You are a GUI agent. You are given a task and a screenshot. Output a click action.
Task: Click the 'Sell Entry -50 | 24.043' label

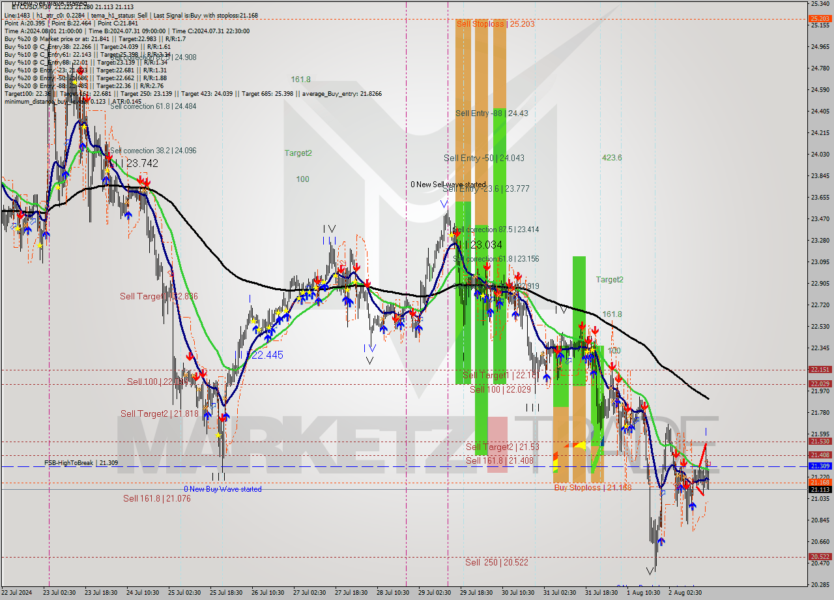point(484,158)
